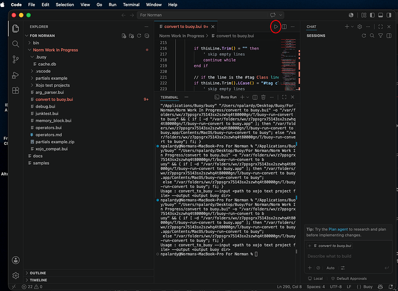Image resolution: width=398 pixels, height=291 pixels.
Task: Open Explorer views and more actions
Action: 147,27
